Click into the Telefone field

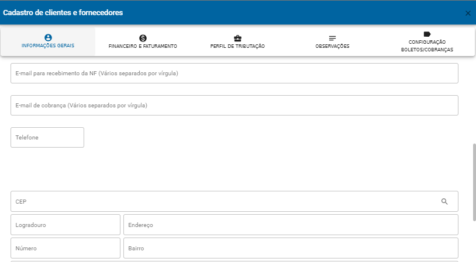tap(47, 138)
